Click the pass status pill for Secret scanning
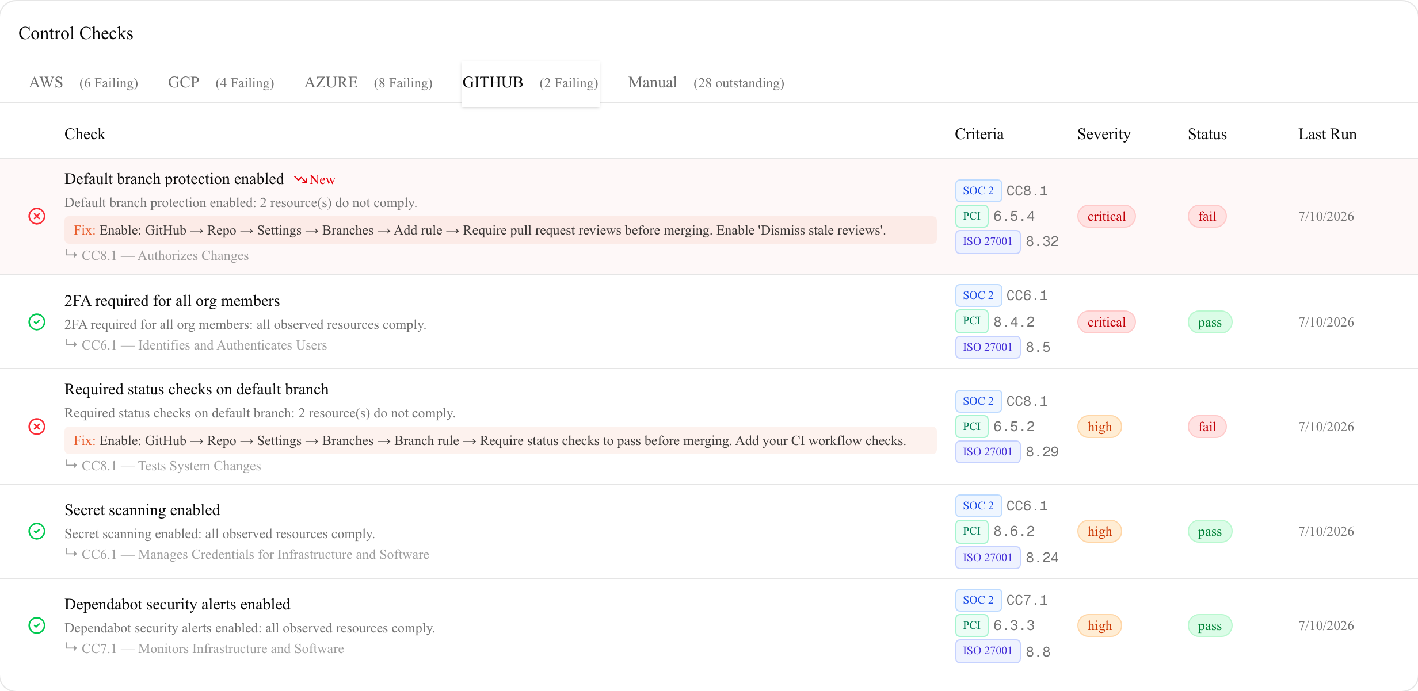Screen dimensions: 1418x691 pyautogui.click(x=1210, y=531)
